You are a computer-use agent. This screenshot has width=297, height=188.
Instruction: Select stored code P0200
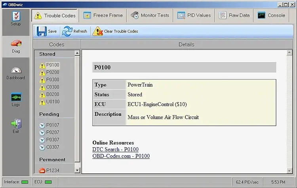(x=53, y=72)
